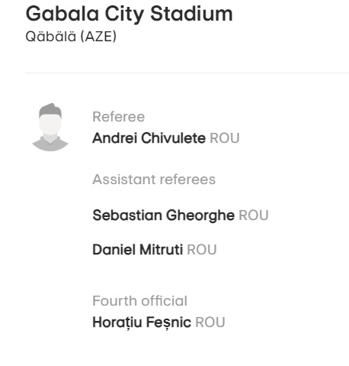Open Andrei Chivulete's referee profile

click(x=149, y=138)
